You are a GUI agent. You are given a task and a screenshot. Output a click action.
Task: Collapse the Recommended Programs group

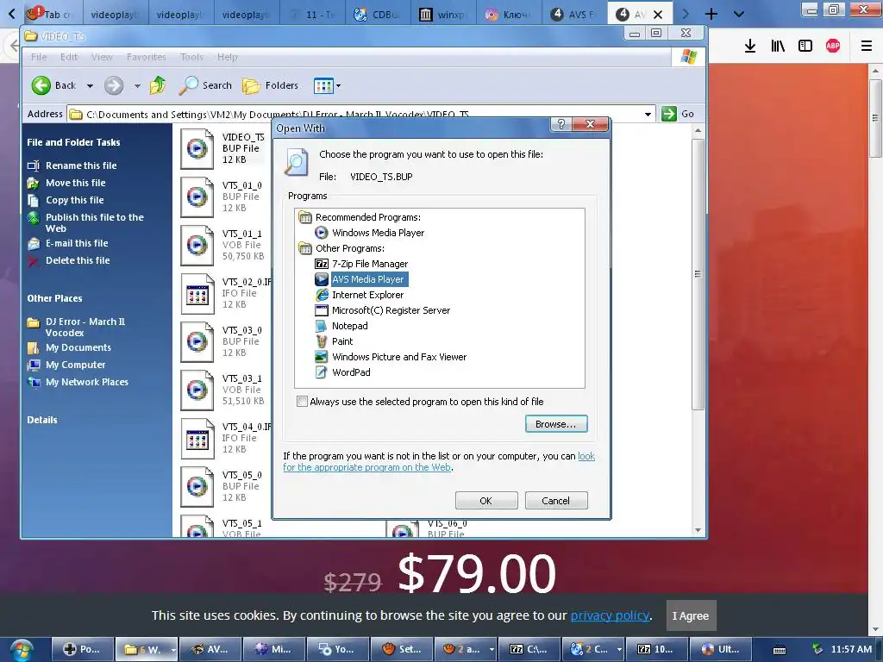tap(304, 217)
